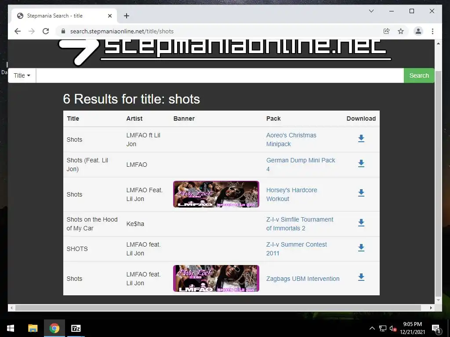
Task: Close the Stepmania Search tab
Action: 109,16
